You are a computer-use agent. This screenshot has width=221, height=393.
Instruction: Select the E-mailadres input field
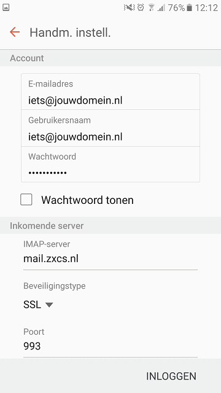(x=110, y=91)
